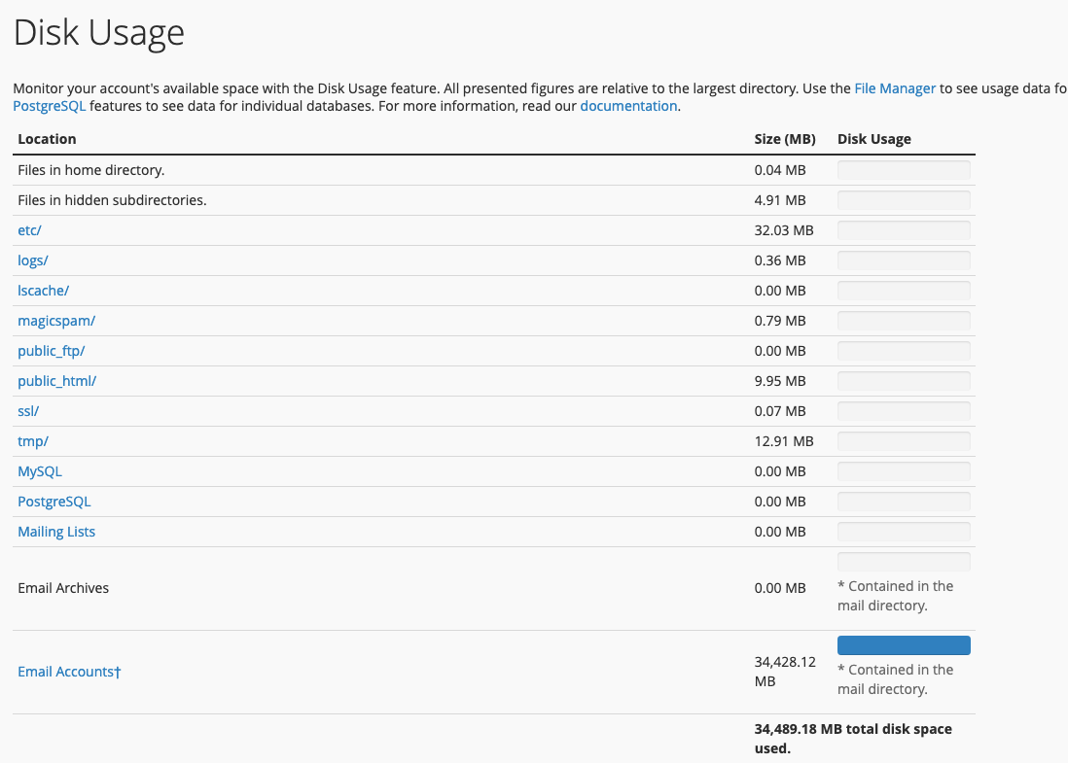Viewport: 1068px width, 763px height.
Task: Go to the tmp/ directory
Action: click(x=32, y=441)
